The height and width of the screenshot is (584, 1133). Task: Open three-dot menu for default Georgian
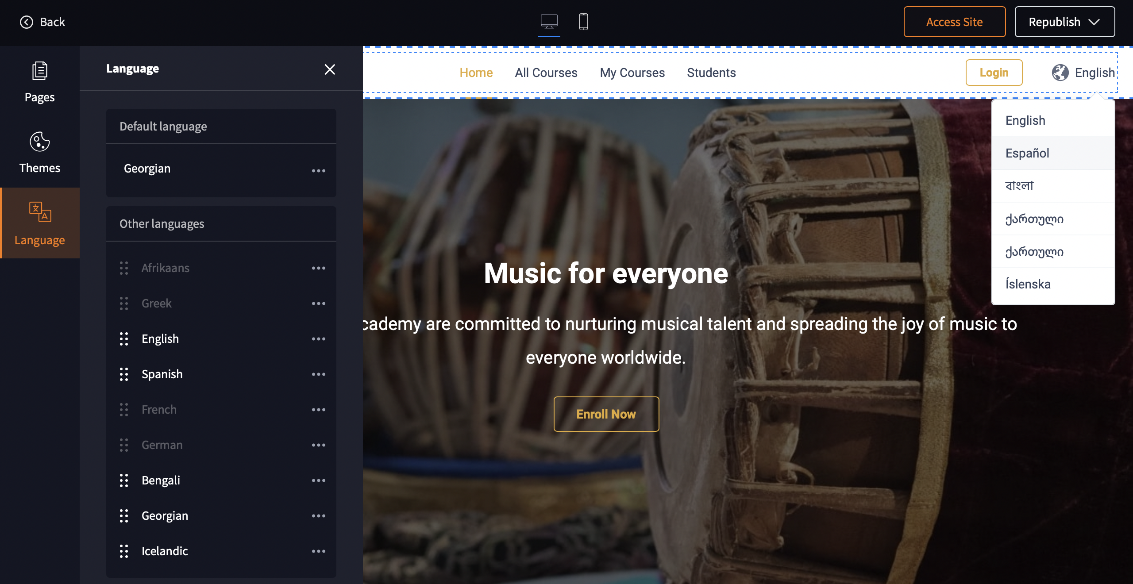click(x=319, y=171)
